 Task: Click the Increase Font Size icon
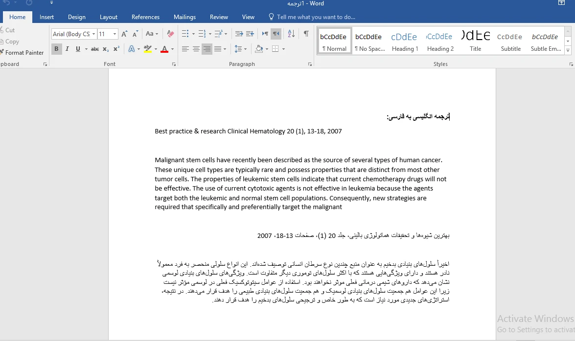coord(124,34)
